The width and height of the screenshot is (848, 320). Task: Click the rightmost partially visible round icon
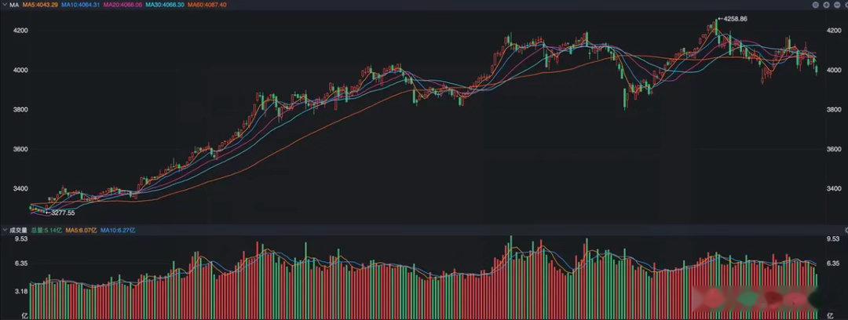click(846, 5)
